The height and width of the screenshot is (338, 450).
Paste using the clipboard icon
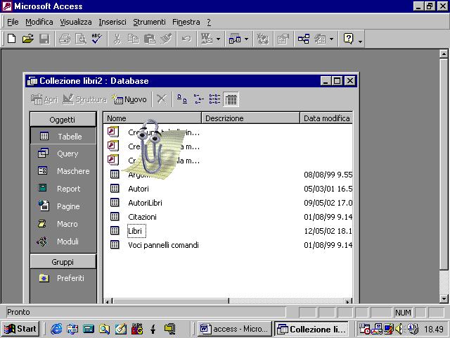pyautogui.click(x=149, y=39)
